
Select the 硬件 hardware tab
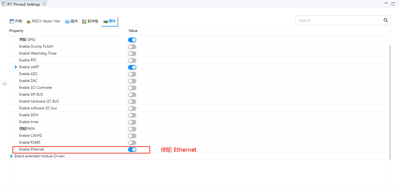[110, 21]
